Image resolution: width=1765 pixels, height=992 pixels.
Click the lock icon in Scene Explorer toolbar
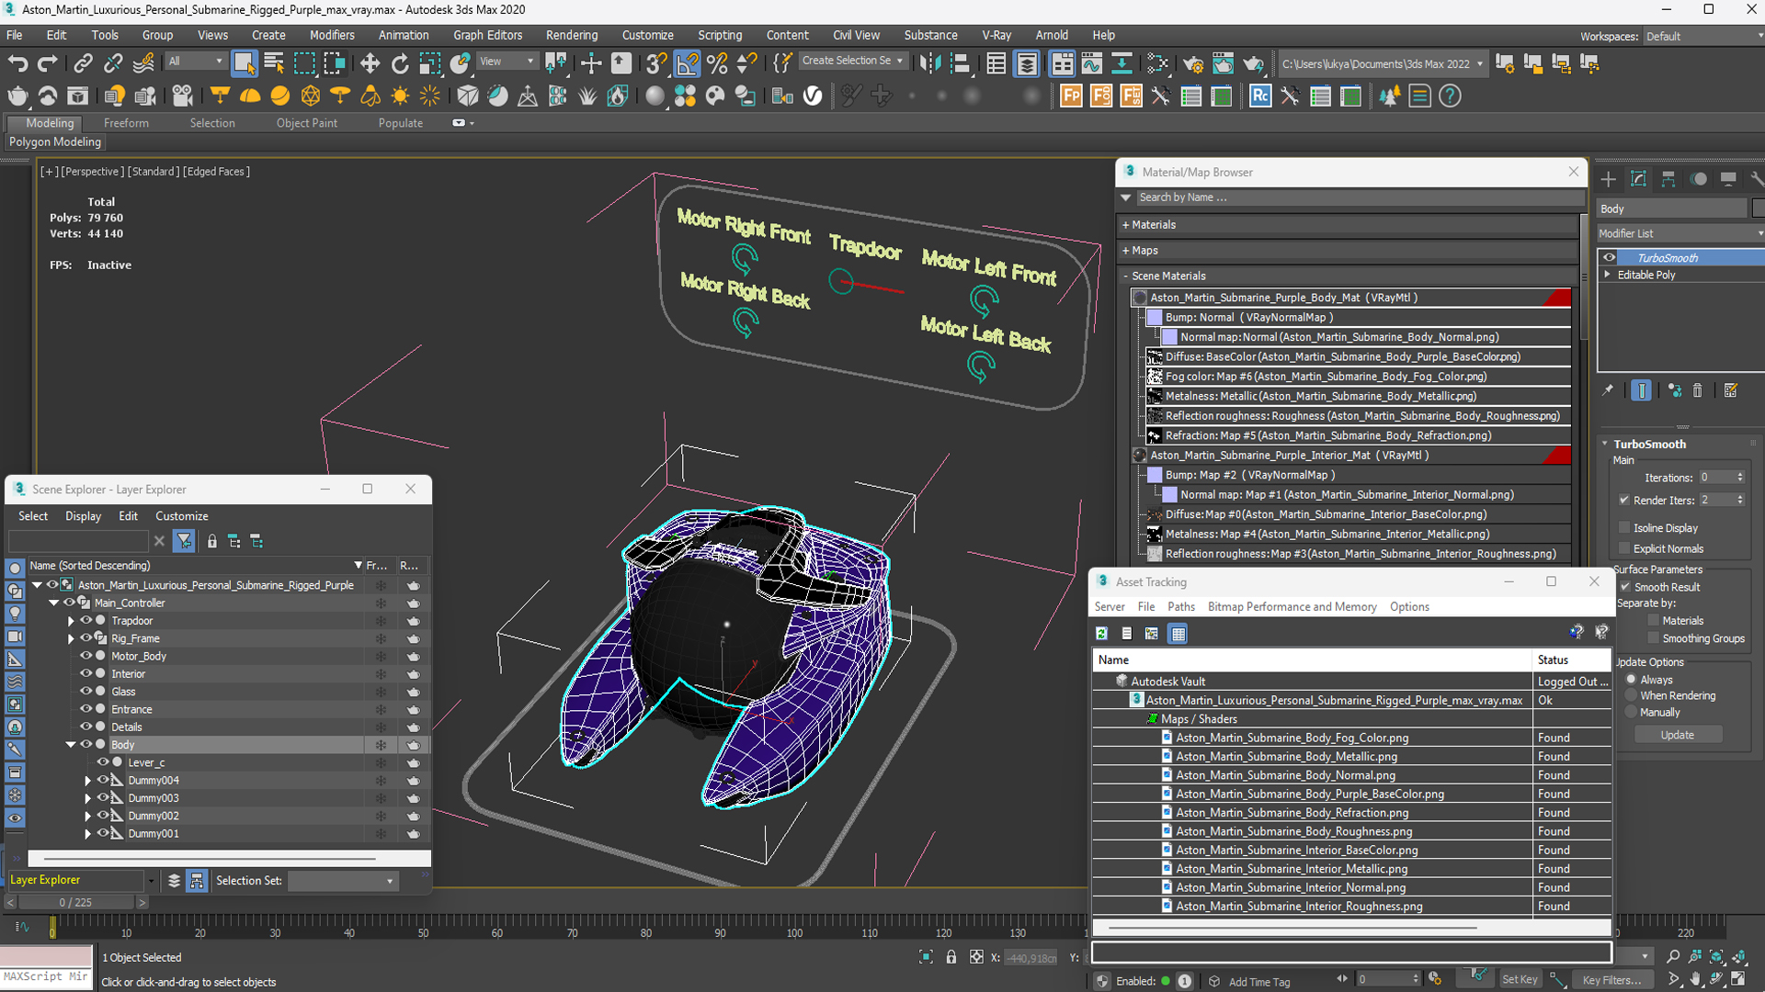pyautogui.click(x=212, y=541)
